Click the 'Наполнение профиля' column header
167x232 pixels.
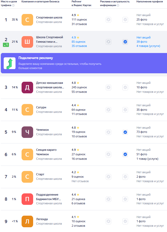(x=150, y=2)
